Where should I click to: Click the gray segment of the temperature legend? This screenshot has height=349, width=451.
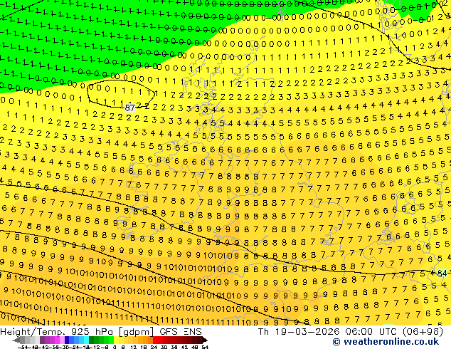[30, 340]
